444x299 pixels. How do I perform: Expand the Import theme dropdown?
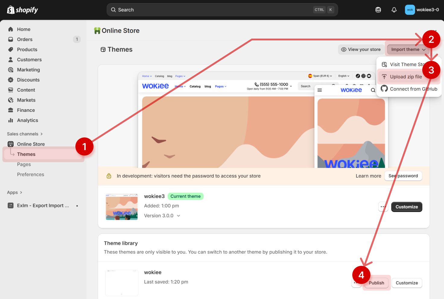click(408, 49)
